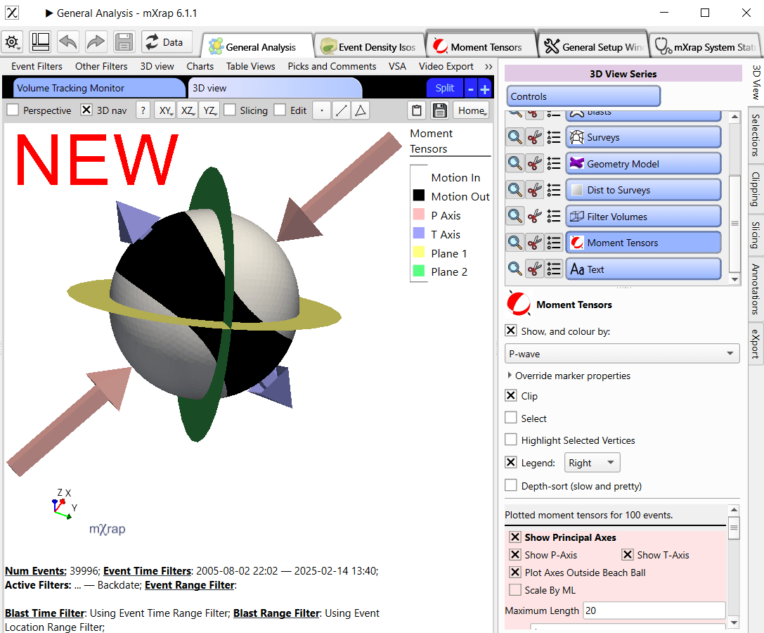Click the save disk icon in main toolbar
Screen dimensions: 764x633
[124, 42]
